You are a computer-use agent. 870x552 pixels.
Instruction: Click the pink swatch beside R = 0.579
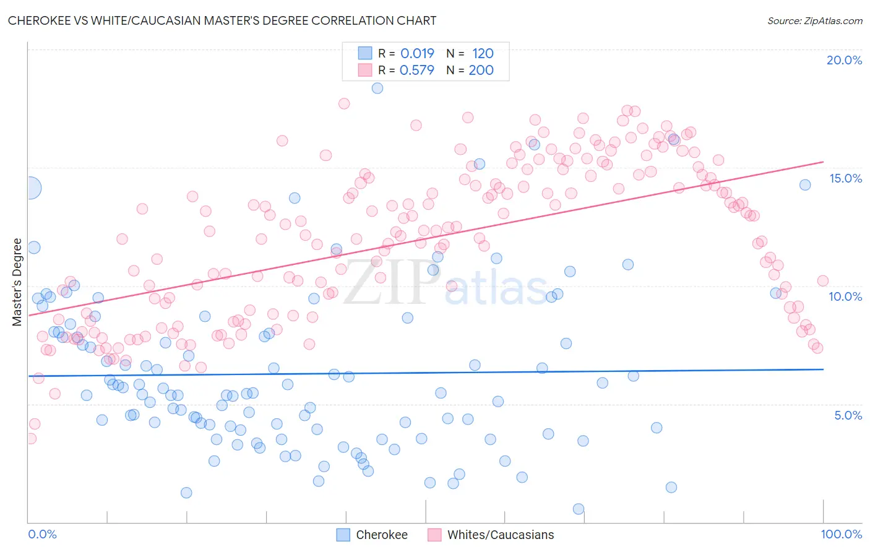coord(365,70)
